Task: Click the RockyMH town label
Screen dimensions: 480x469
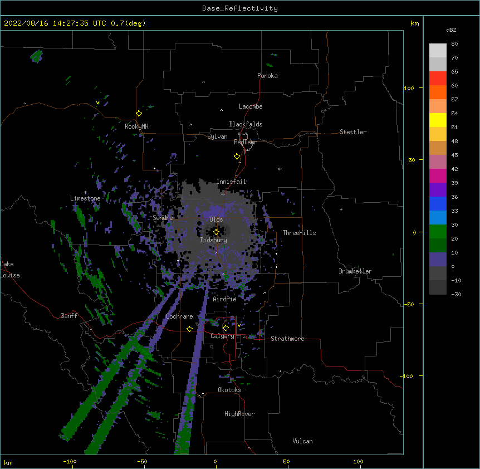Action: click(136, 126)
